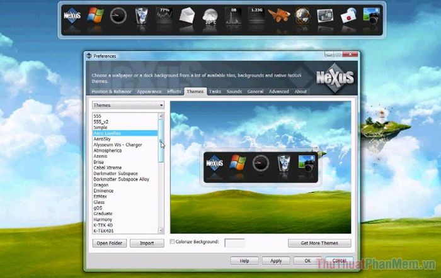Open the General tab

[255, 92]
